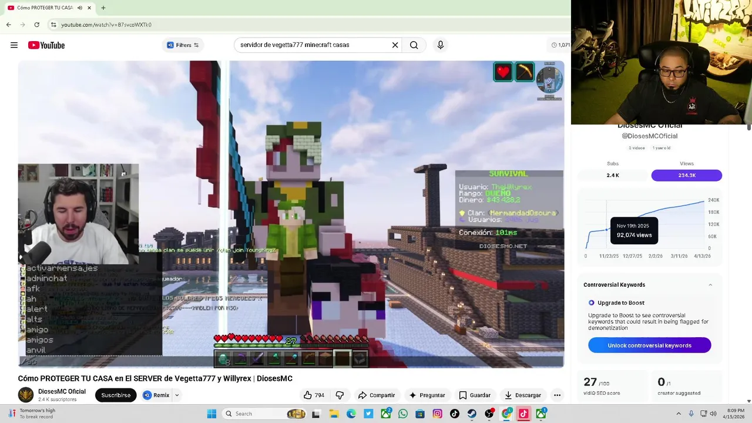Click the Compartir share button
The width and height of the screenshot is (752, 423).
(377, 395)
